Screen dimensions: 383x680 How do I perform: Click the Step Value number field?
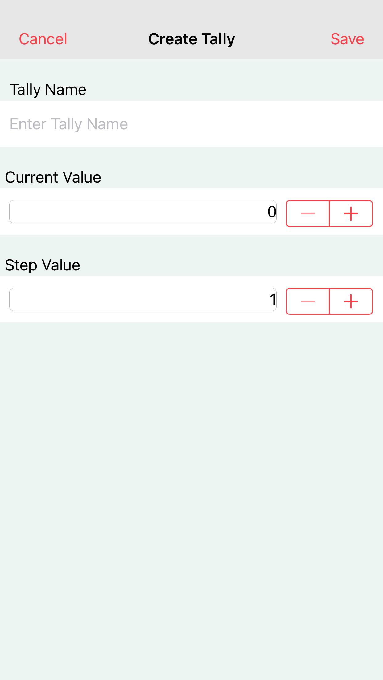tap(142, 300)
